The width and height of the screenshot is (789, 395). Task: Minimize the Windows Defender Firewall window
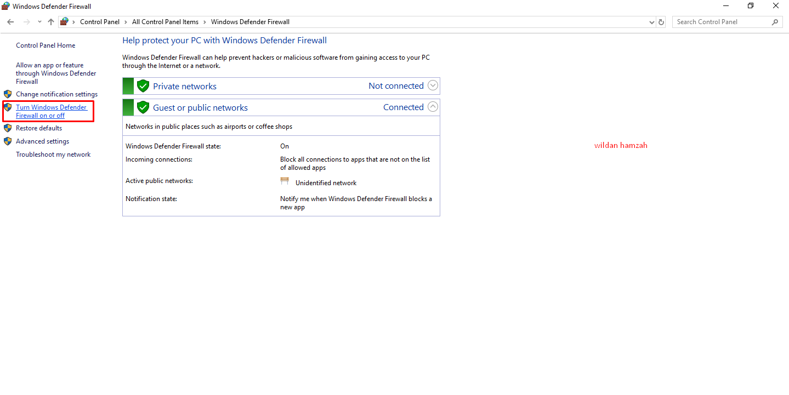click(725, 6)
